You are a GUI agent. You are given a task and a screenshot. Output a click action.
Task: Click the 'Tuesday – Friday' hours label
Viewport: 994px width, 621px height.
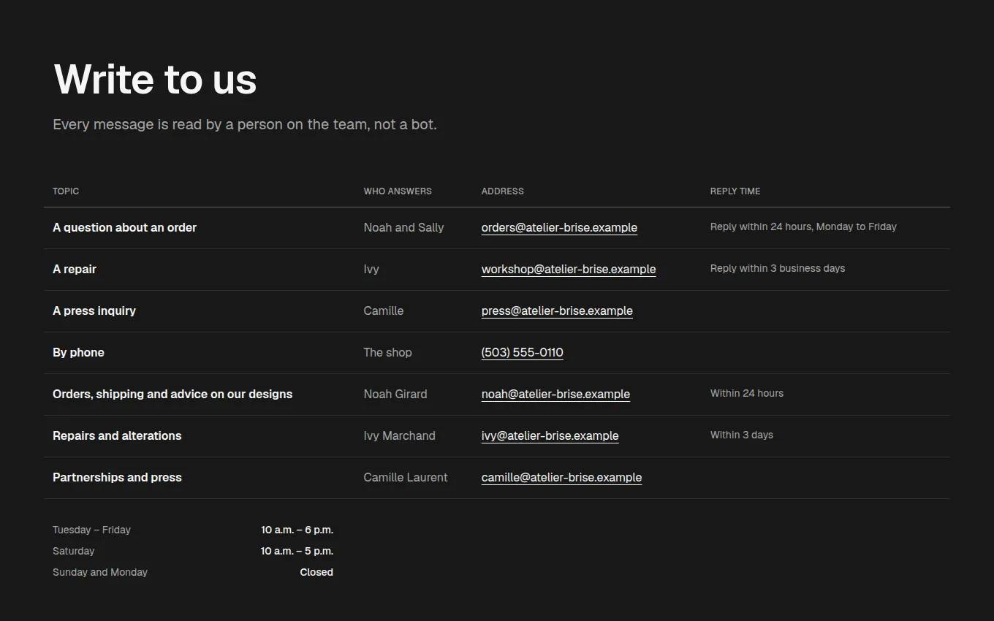(91, 530)
